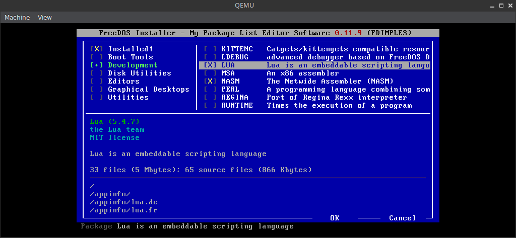This screenshot has height=238, width=516.
Task: Select the Utilities group label
Action: pos(128,97)
